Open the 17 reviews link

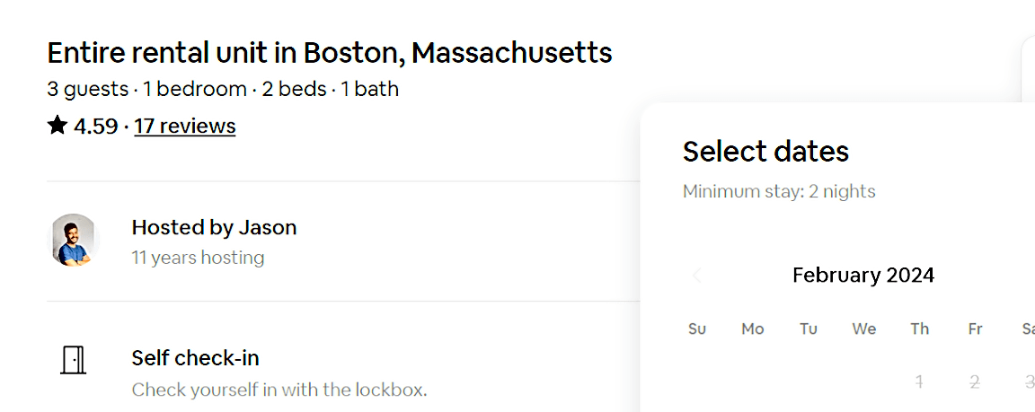pyautogui.click(x=185, y=126)
